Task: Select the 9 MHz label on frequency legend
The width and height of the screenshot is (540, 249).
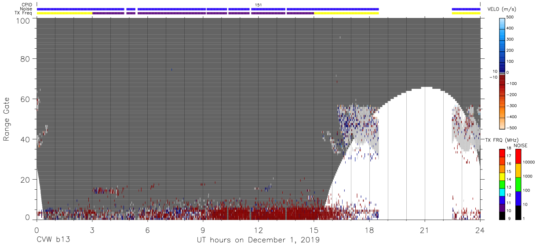Action: coord(510,218)
